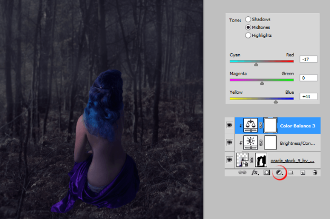Select the Color Balance 3 layer name

tap(297, 126)
